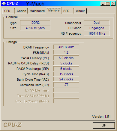Click the DC Mode field showing Unganged
Image resolution: width=117 pixels, height=131 pixels.
[97, 28]
